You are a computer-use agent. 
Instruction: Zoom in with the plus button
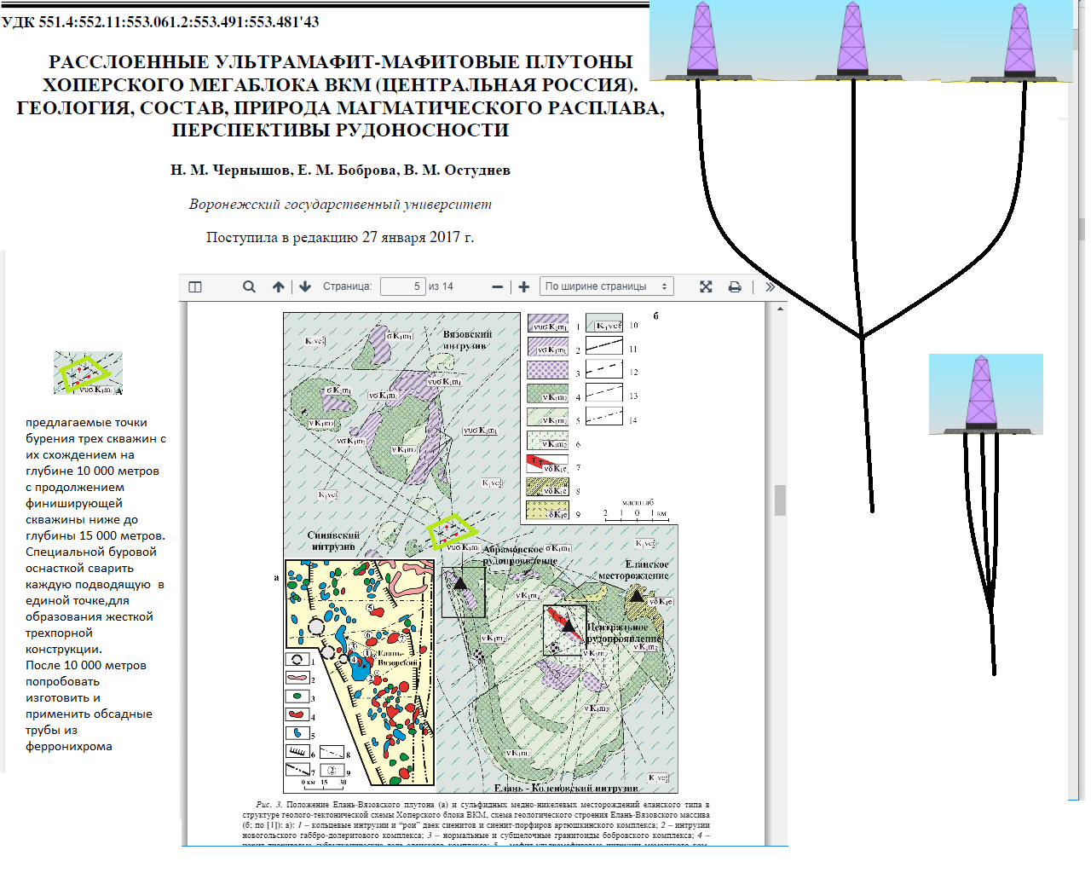click(524, 287)
